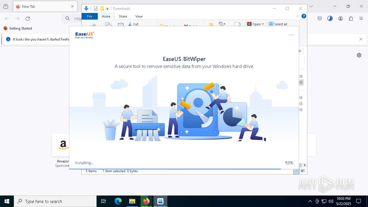Open the Windows Start menu
368x207 pixels.
coord(7,201)
